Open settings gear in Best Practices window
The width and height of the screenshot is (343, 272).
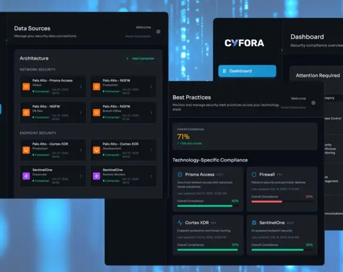point(313,103)
